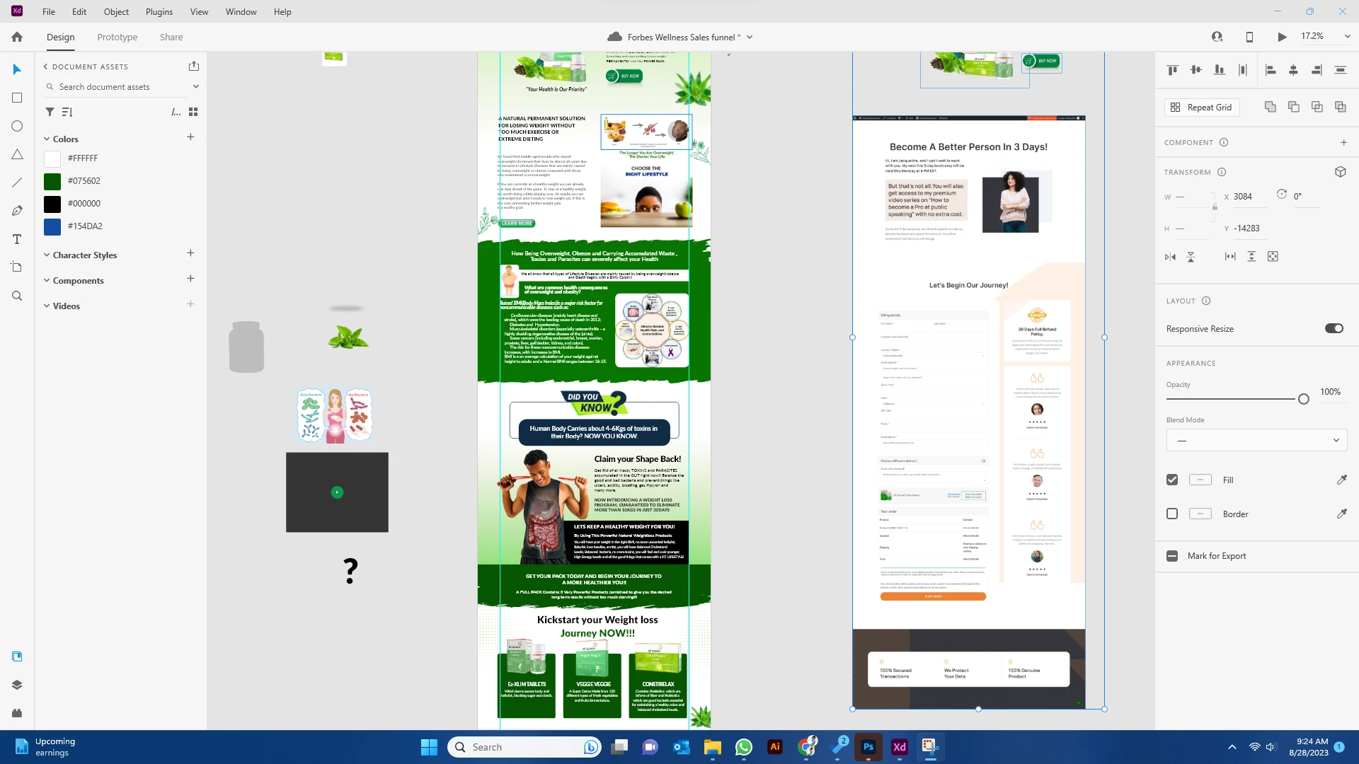Image resolution: width=1359 pixels, height=764 pixels.
Task: Toggle Fill checkbox in Appearance panel
Action: click(1172, 478)
